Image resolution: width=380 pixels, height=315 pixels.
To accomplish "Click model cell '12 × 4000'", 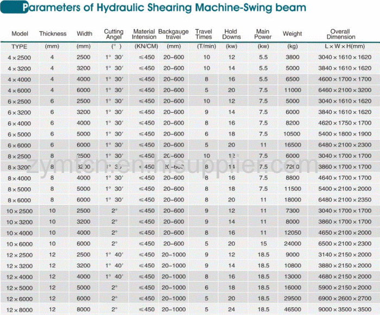I will (x=20, y=277).
